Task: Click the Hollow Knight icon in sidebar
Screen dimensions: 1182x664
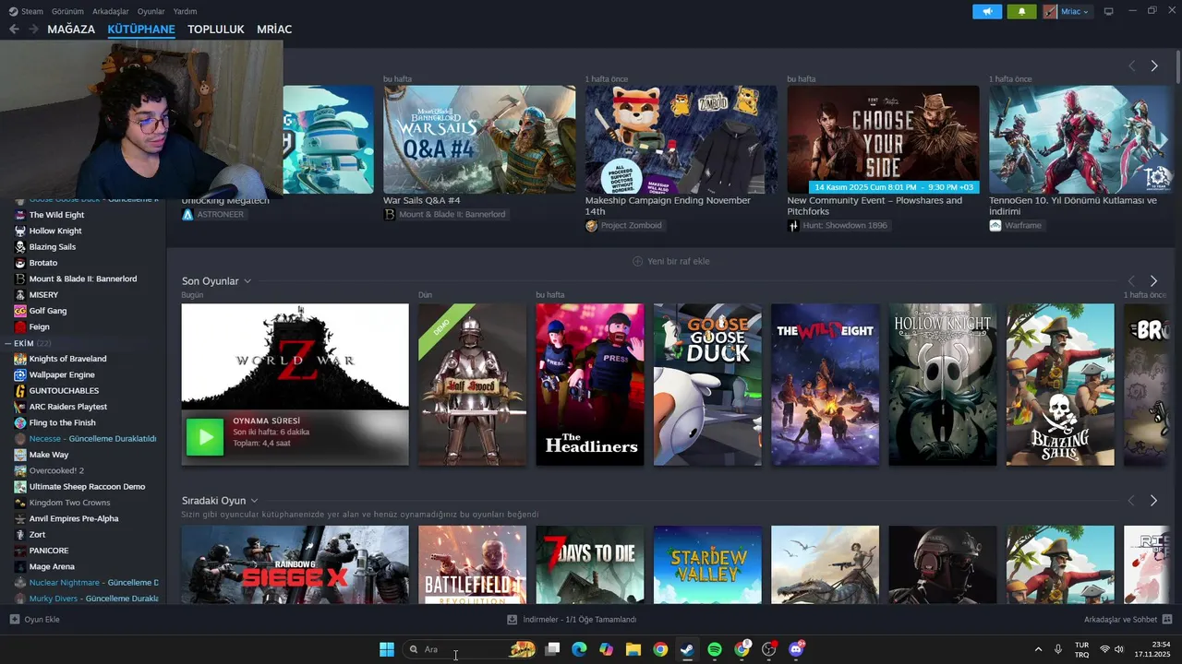Action: [20, 231]
